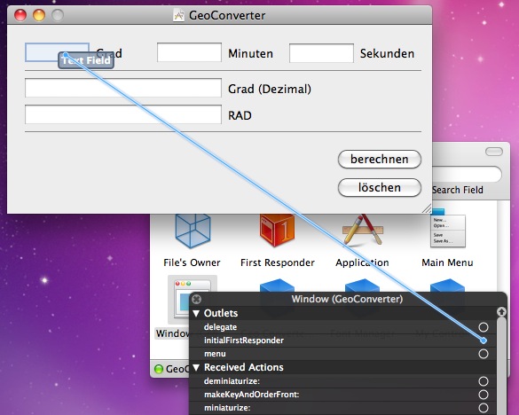Click the menu outlet connection circle
Image resolution: width=519 pixels, height=415 pixels.
484,354
